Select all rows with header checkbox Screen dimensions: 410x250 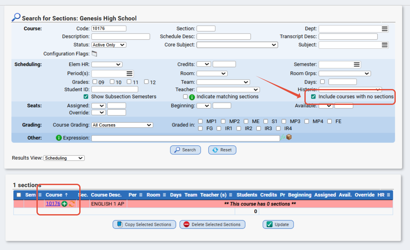[x=19, y=195]
